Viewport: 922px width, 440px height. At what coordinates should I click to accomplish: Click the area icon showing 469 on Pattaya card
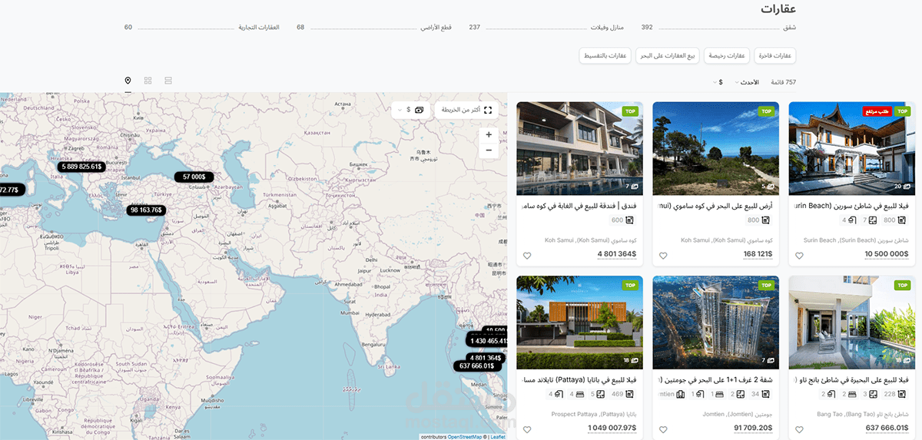[630, 395]
